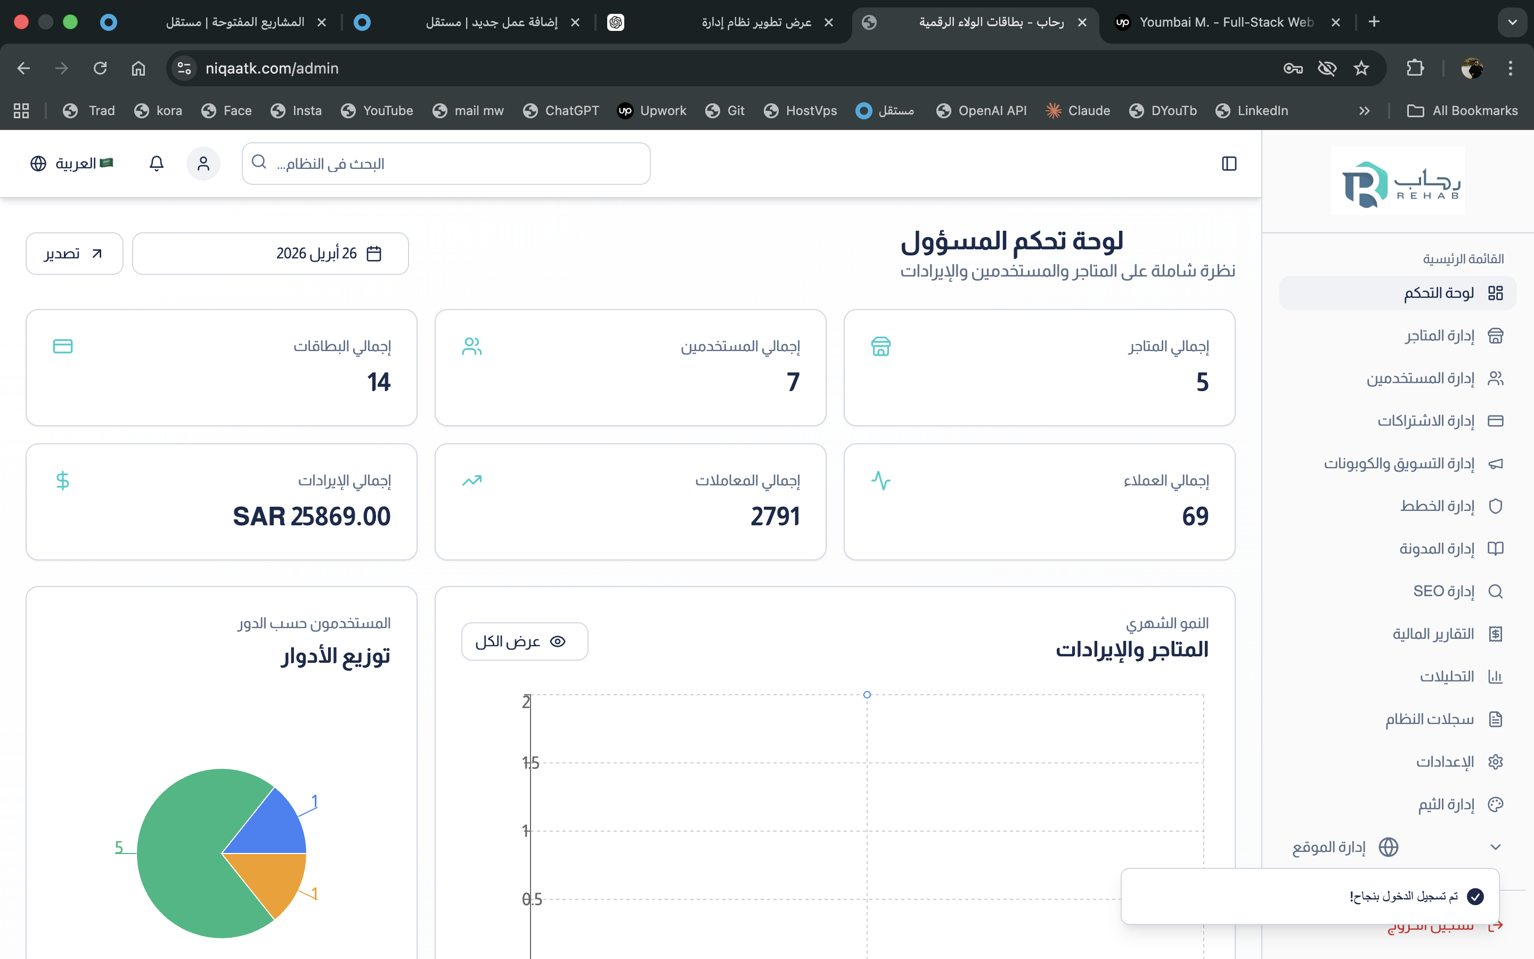Open the ChatGPT bookmark
The width and height of the screenshot is (1534, 959).
pos(560,110)
